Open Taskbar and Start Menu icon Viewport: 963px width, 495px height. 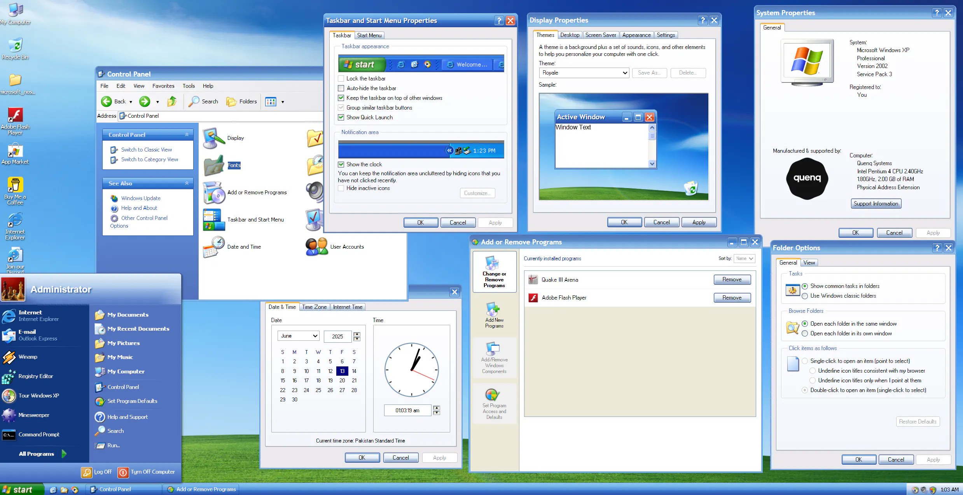pos(213,220)
